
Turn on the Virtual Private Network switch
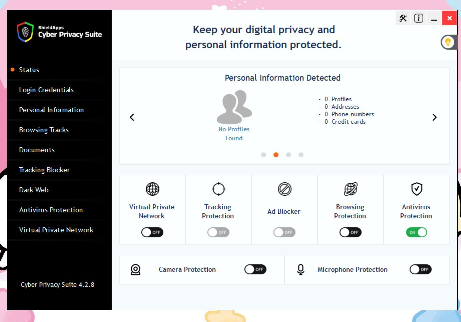pyautogui.click(x=152, y=232)
